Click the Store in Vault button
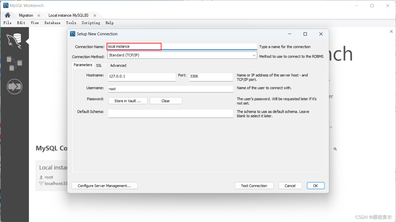Image resolution: width=396 pixels, height=222 pixels. point(128,101)
